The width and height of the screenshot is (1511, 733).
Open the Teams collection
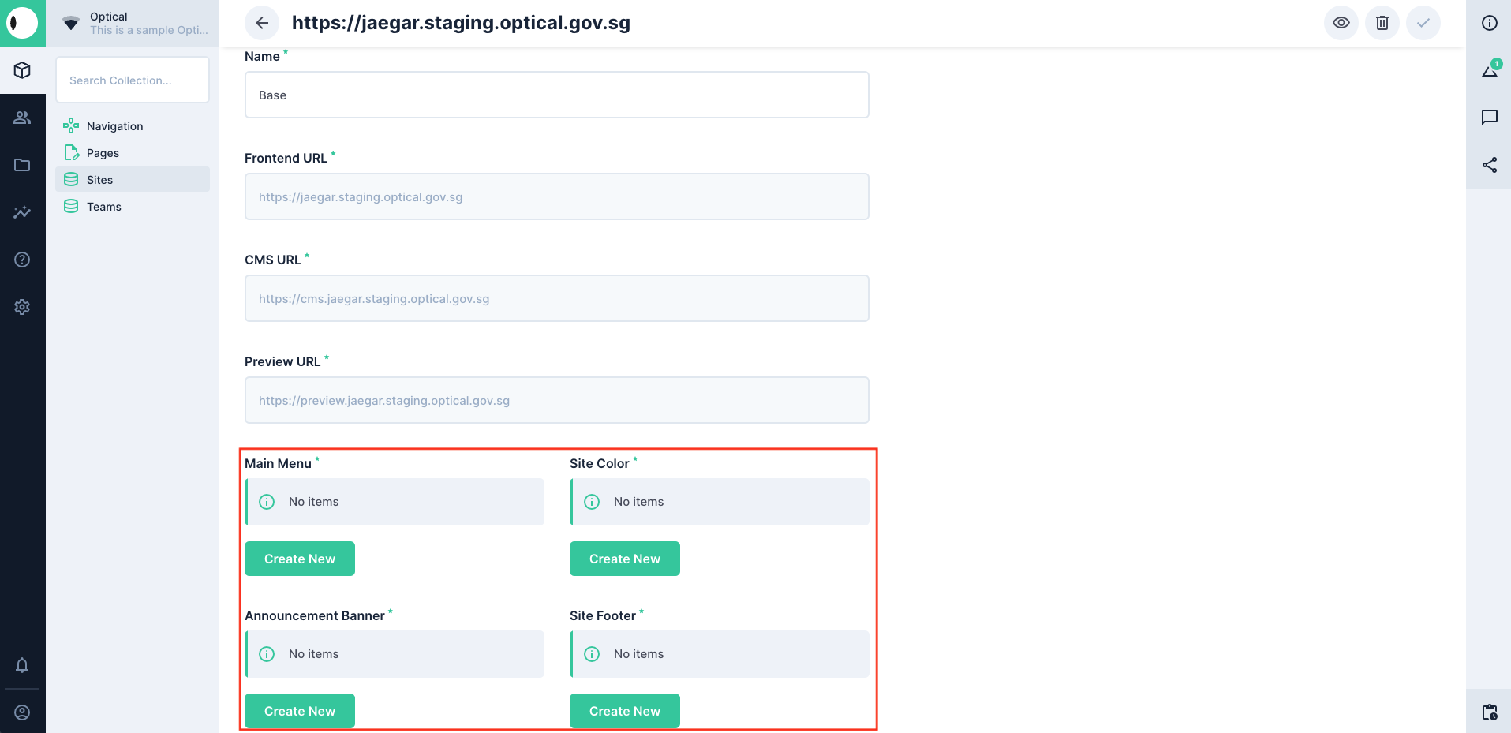coord(103,207)
